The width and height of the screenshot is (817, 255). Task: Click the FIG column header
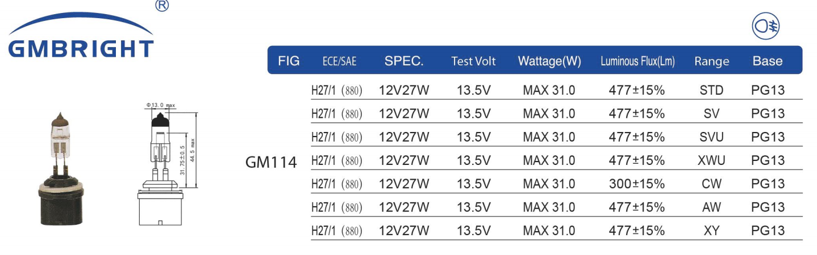point(289,61)
